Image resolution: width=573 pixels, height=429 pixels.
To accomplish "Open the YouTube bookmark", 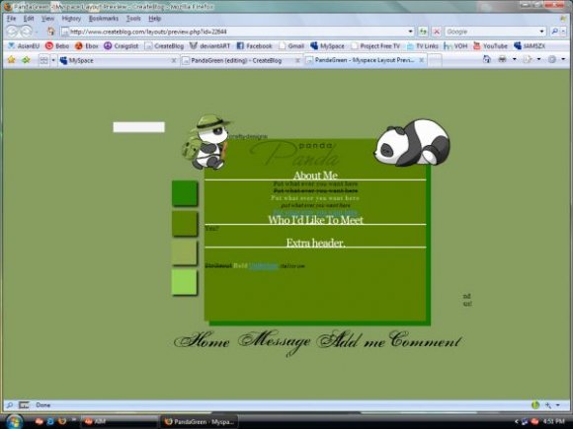I will [490, 46].
